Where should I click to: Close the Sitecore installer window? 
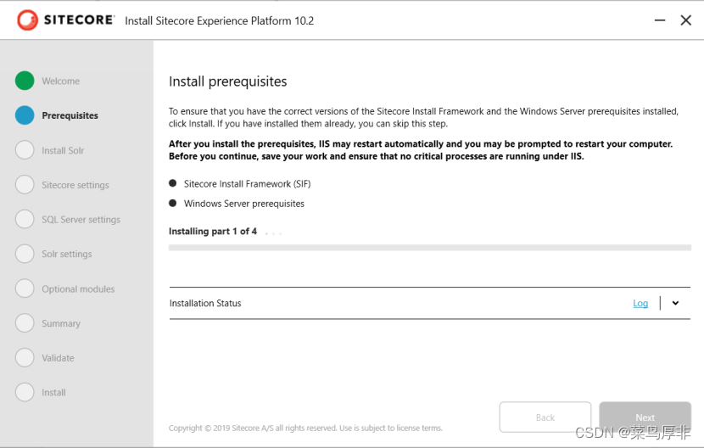pos(685,20)
